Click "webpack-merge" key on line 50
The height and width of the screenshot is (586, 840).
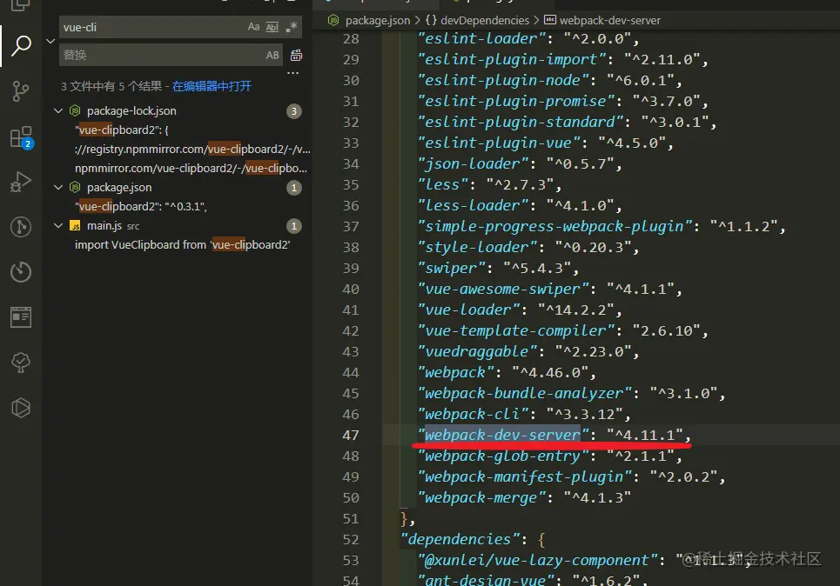tap(481, 497)
